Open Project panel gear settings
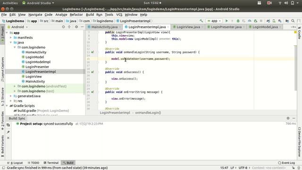Image resolution: width=302 pixels, height=170 pixels. [x=76, y=27]
